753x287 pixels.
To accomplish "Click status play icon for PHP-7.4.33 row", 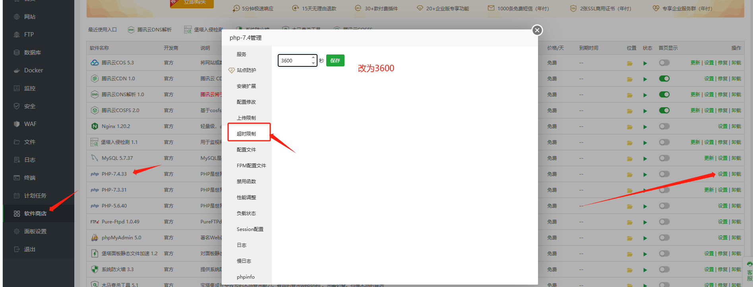I will pos(645,175).
